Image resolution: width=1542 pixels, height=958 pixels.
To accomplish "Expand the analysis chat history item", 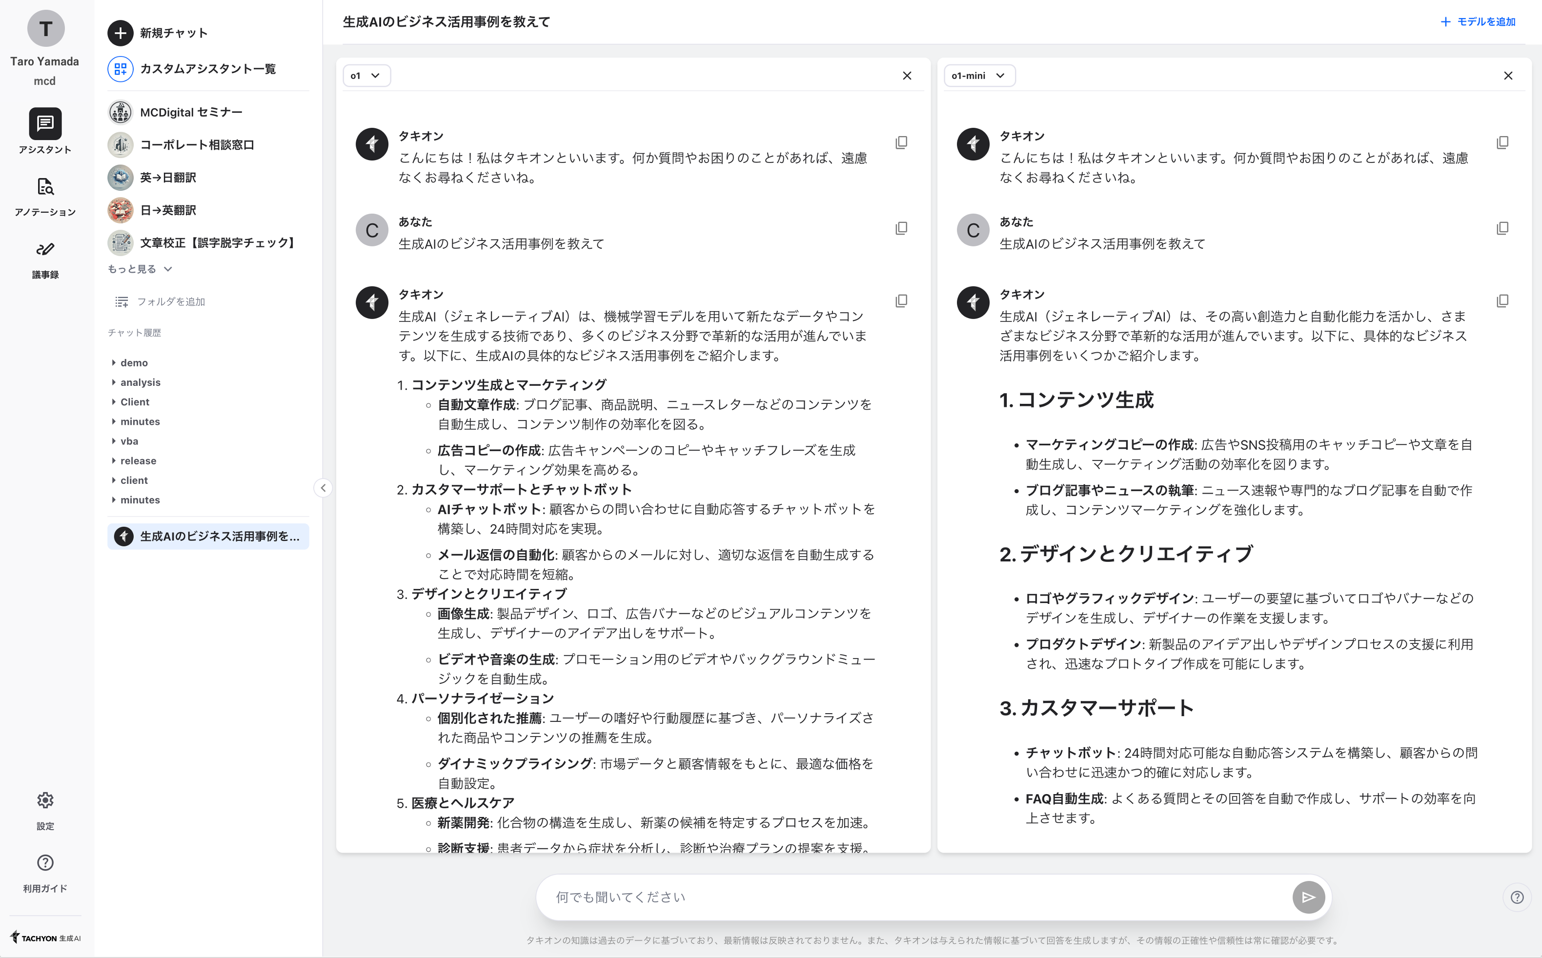I will pyautogui.click(x=115, y=381).
